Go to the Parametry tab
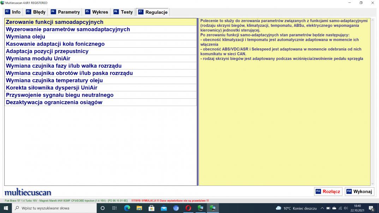The image size is (379, 213). [x=65, y=12]
